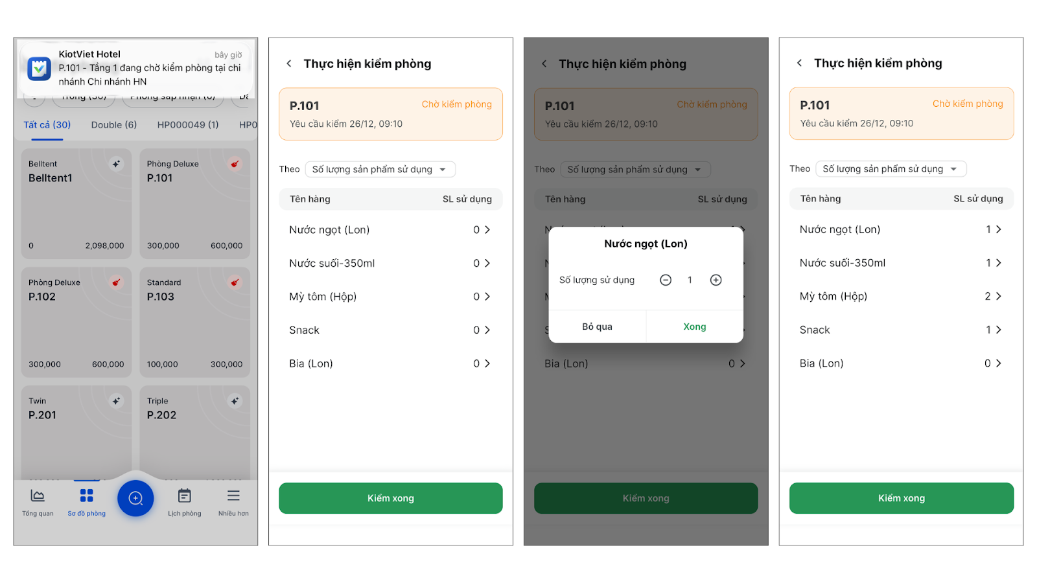
Task: Click red broom icon on P.102 card
Action: pyautogui.click(x=116, y=282)
